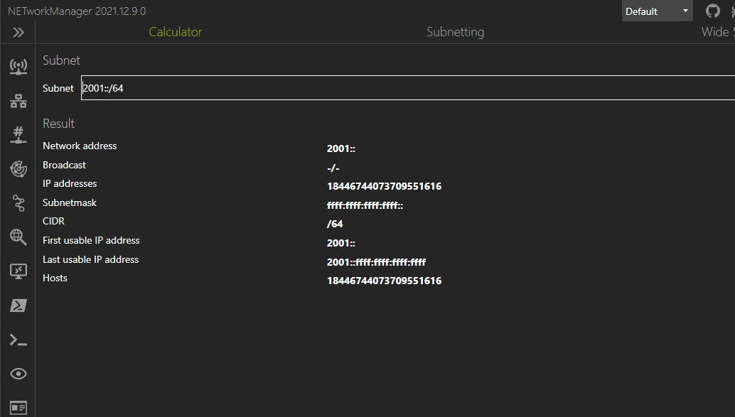The height and width of the screenshot is (417, 735).
Task: Click the NETworkManager 2021.12.9.0 title text
Action: 77,11
